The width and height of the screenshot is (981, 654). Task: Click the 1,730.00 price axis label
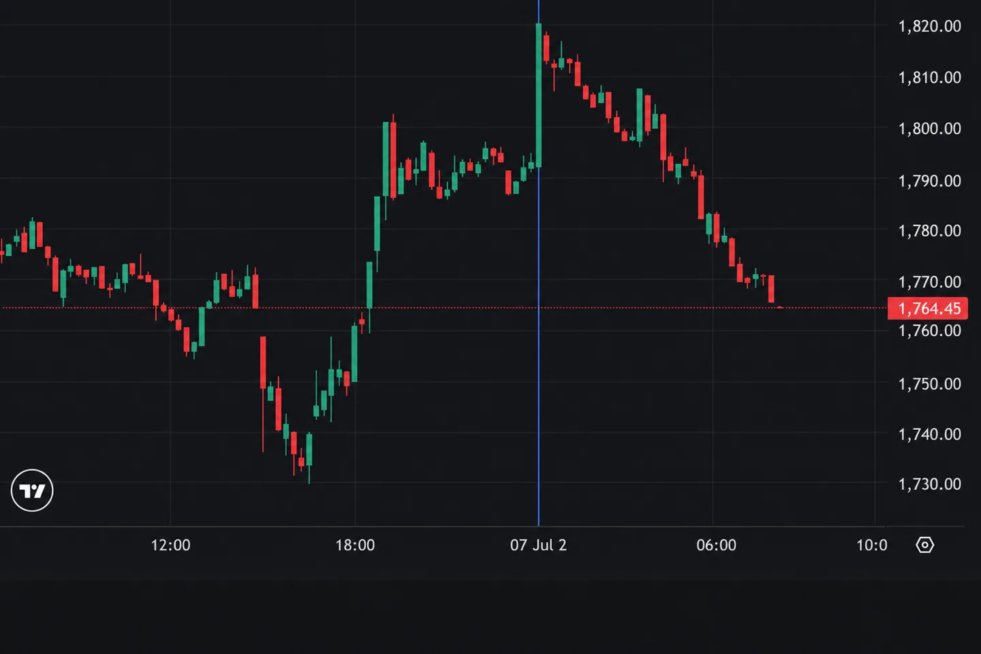click(929, 484)
